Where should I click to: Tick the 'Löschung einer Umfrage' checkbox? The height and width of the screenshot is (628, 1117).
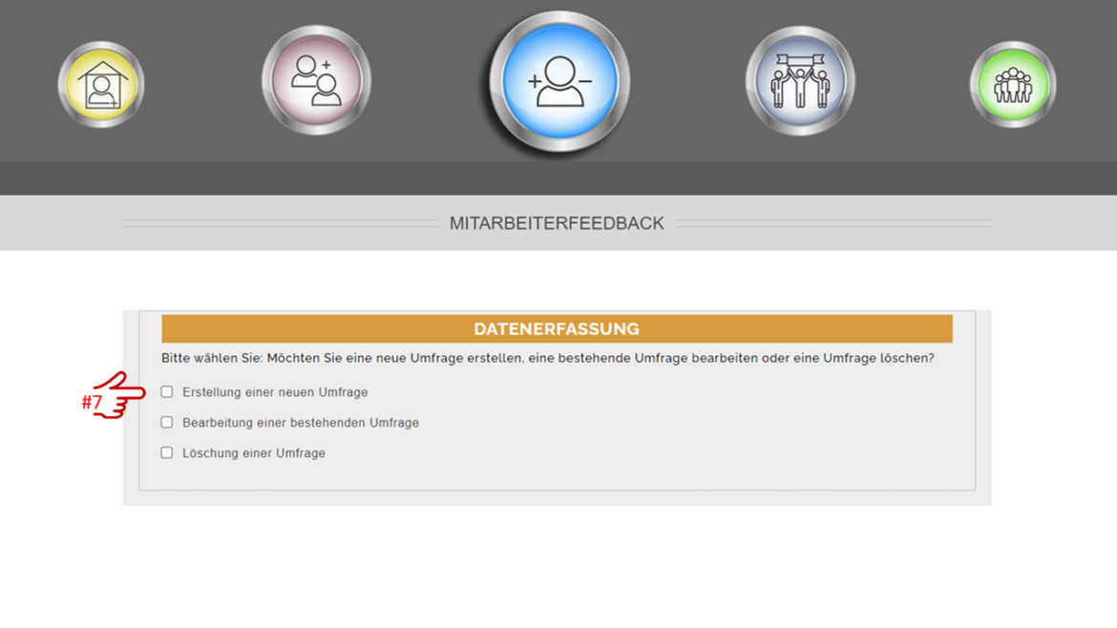(167, 452)
